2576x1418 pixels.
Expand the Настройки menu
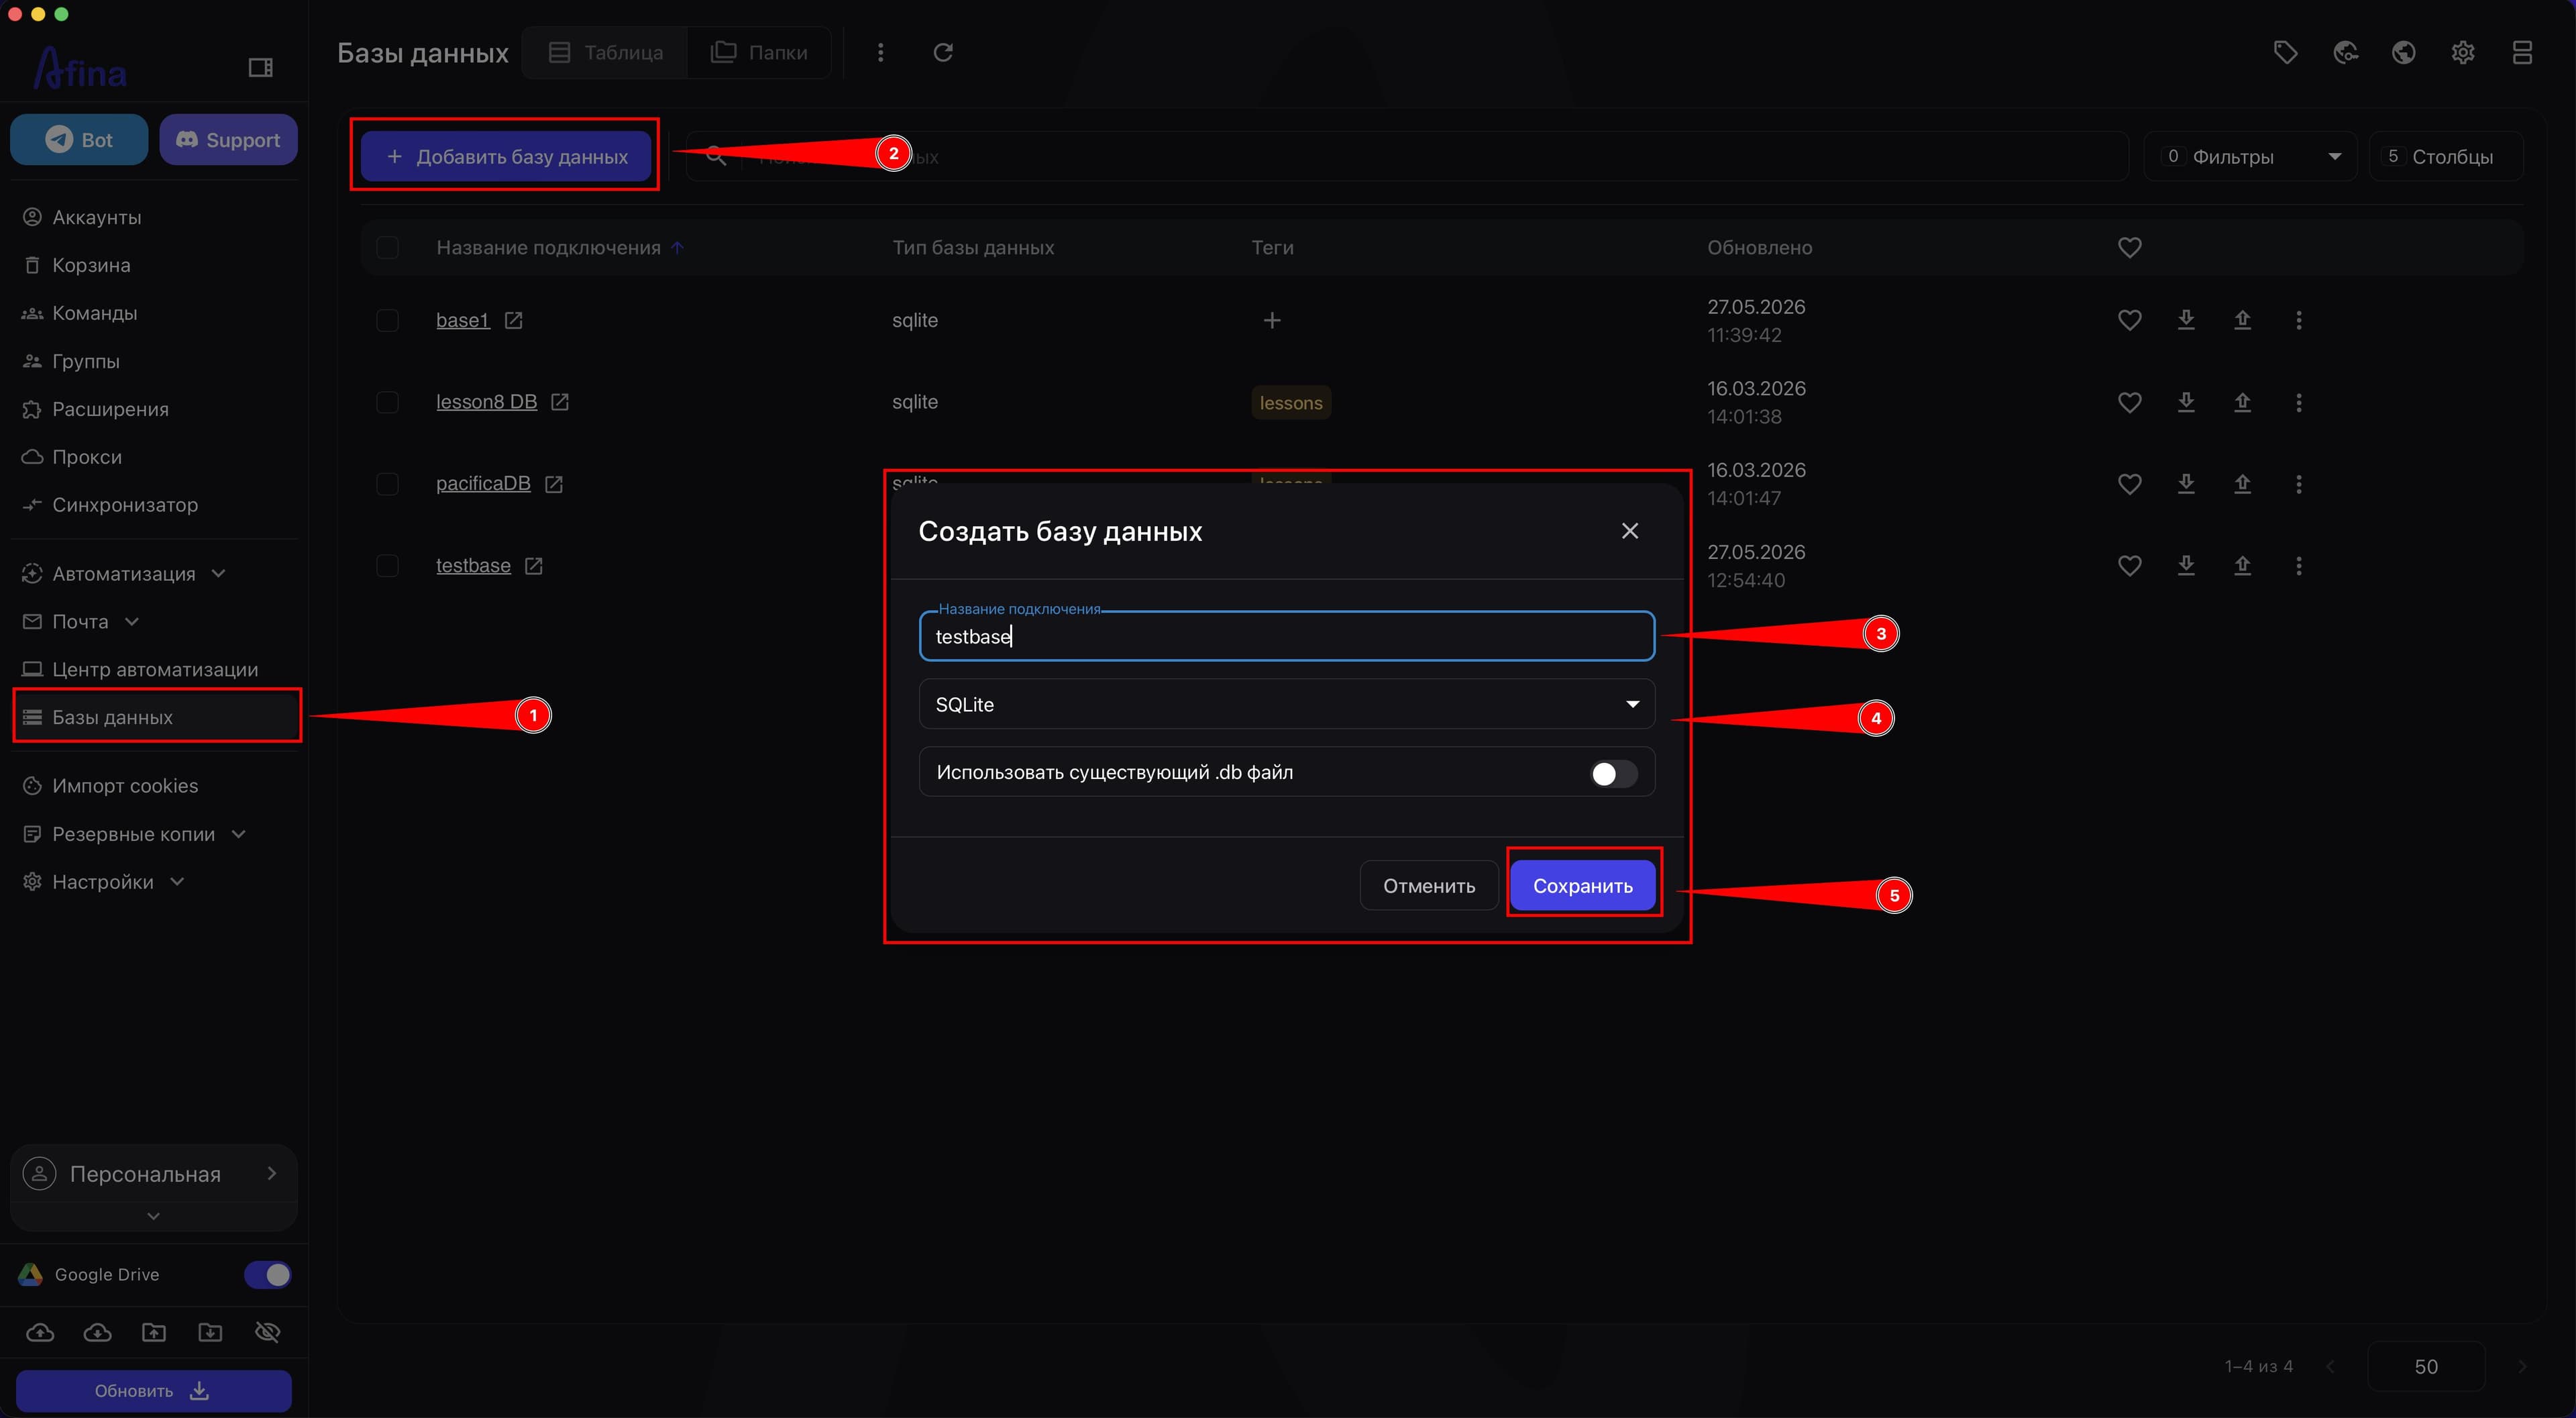(x=103, y=882)
